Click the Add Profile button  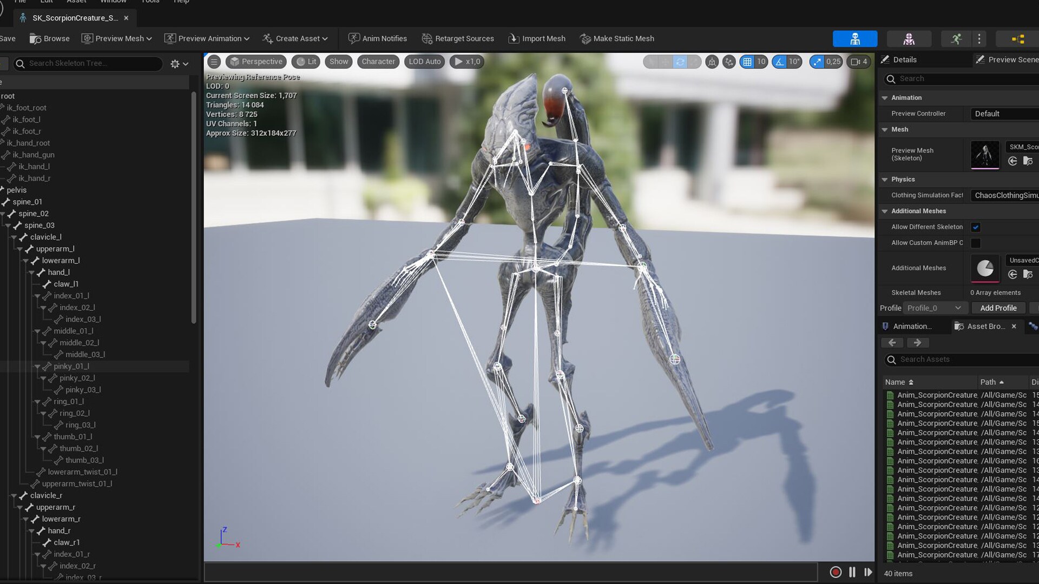point(998,308)
